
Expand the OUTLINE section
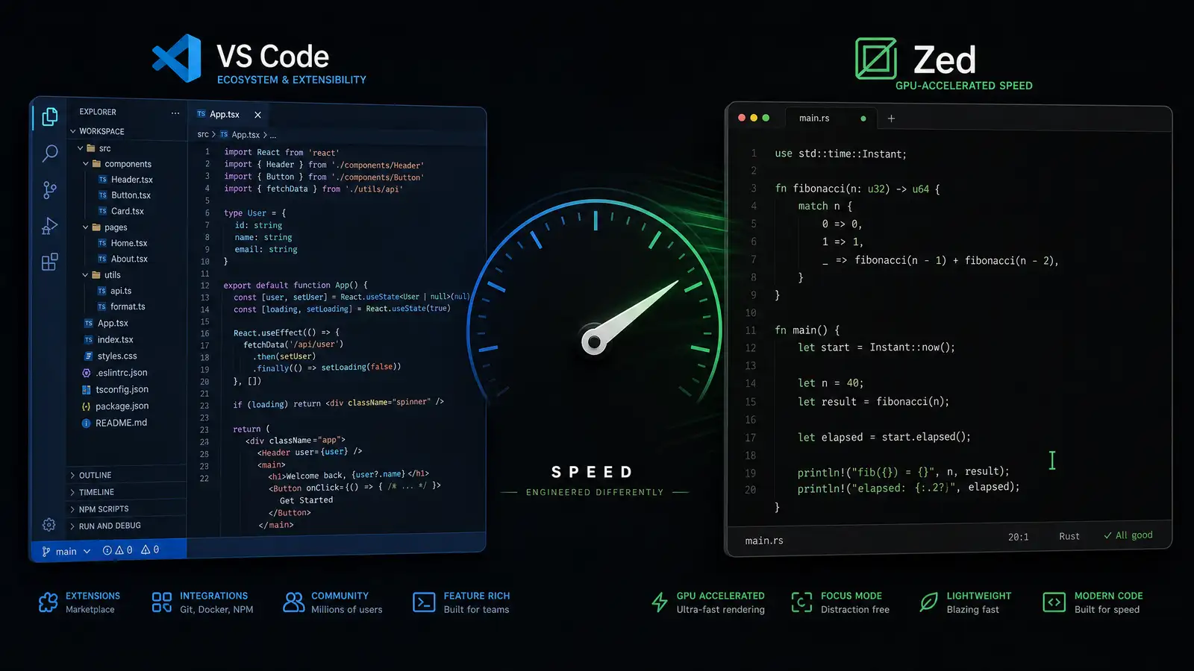(90, 475)
